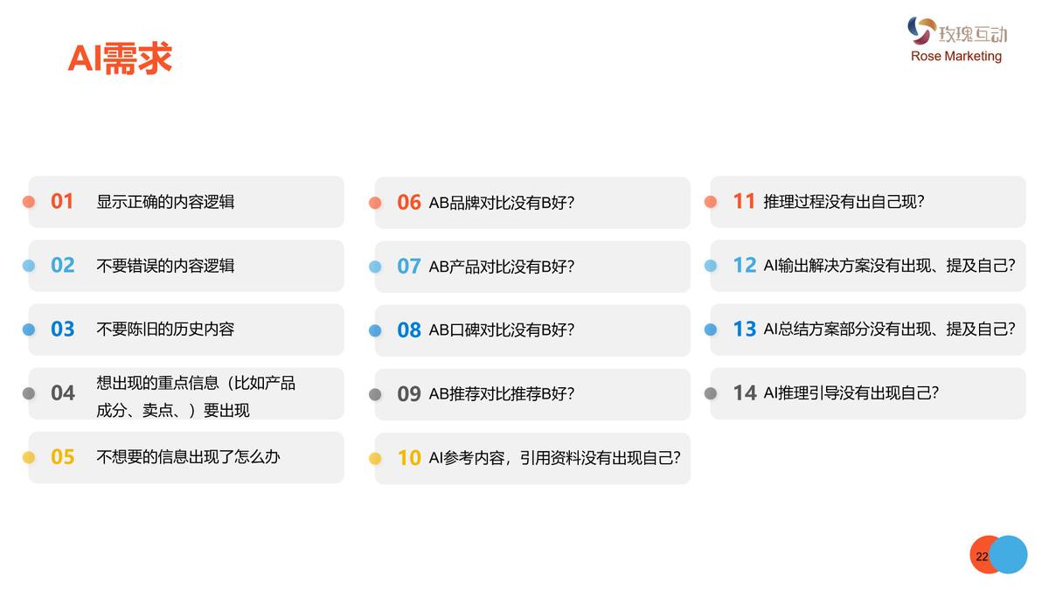This screenshot has height=590, width=1049.
Task: Select the "不要陈旧的历史内容" item card
Action: tap(186, 330)
